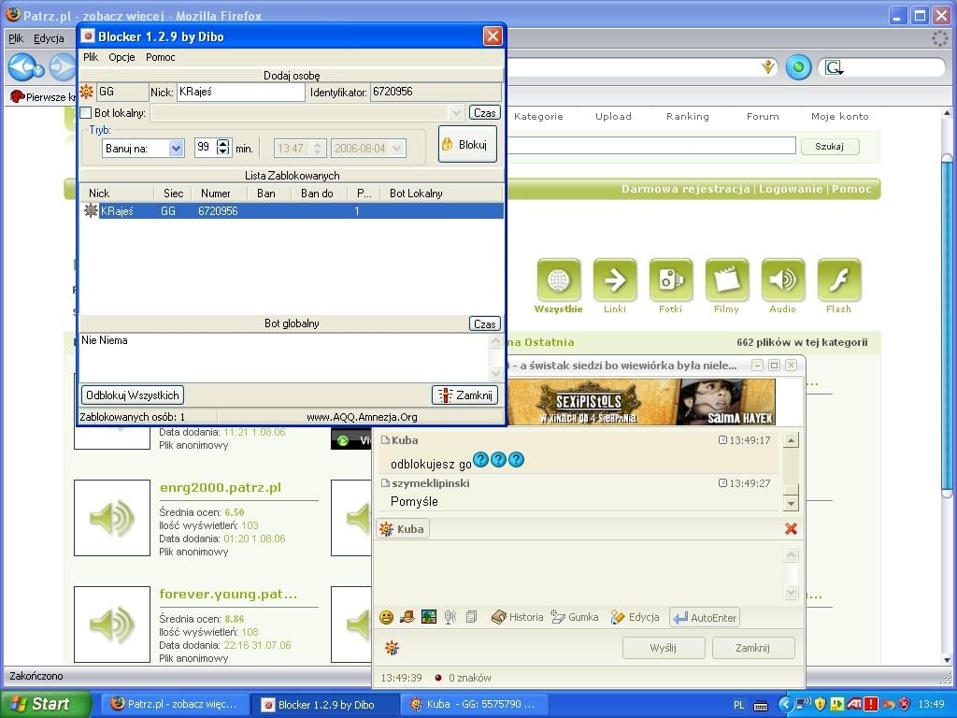Select the Flash category icon
The width and height of the screenshot is (957, 718).
point(838,280)
